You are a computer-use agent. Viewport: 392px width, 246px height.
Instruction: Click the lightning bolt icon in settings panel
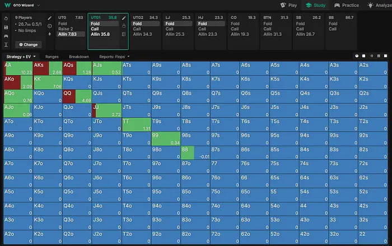[x=50, y=34]
